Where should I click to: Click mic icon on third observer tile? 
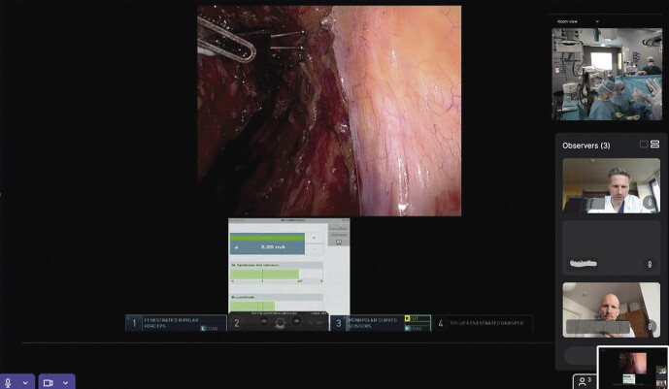point(651,326)
